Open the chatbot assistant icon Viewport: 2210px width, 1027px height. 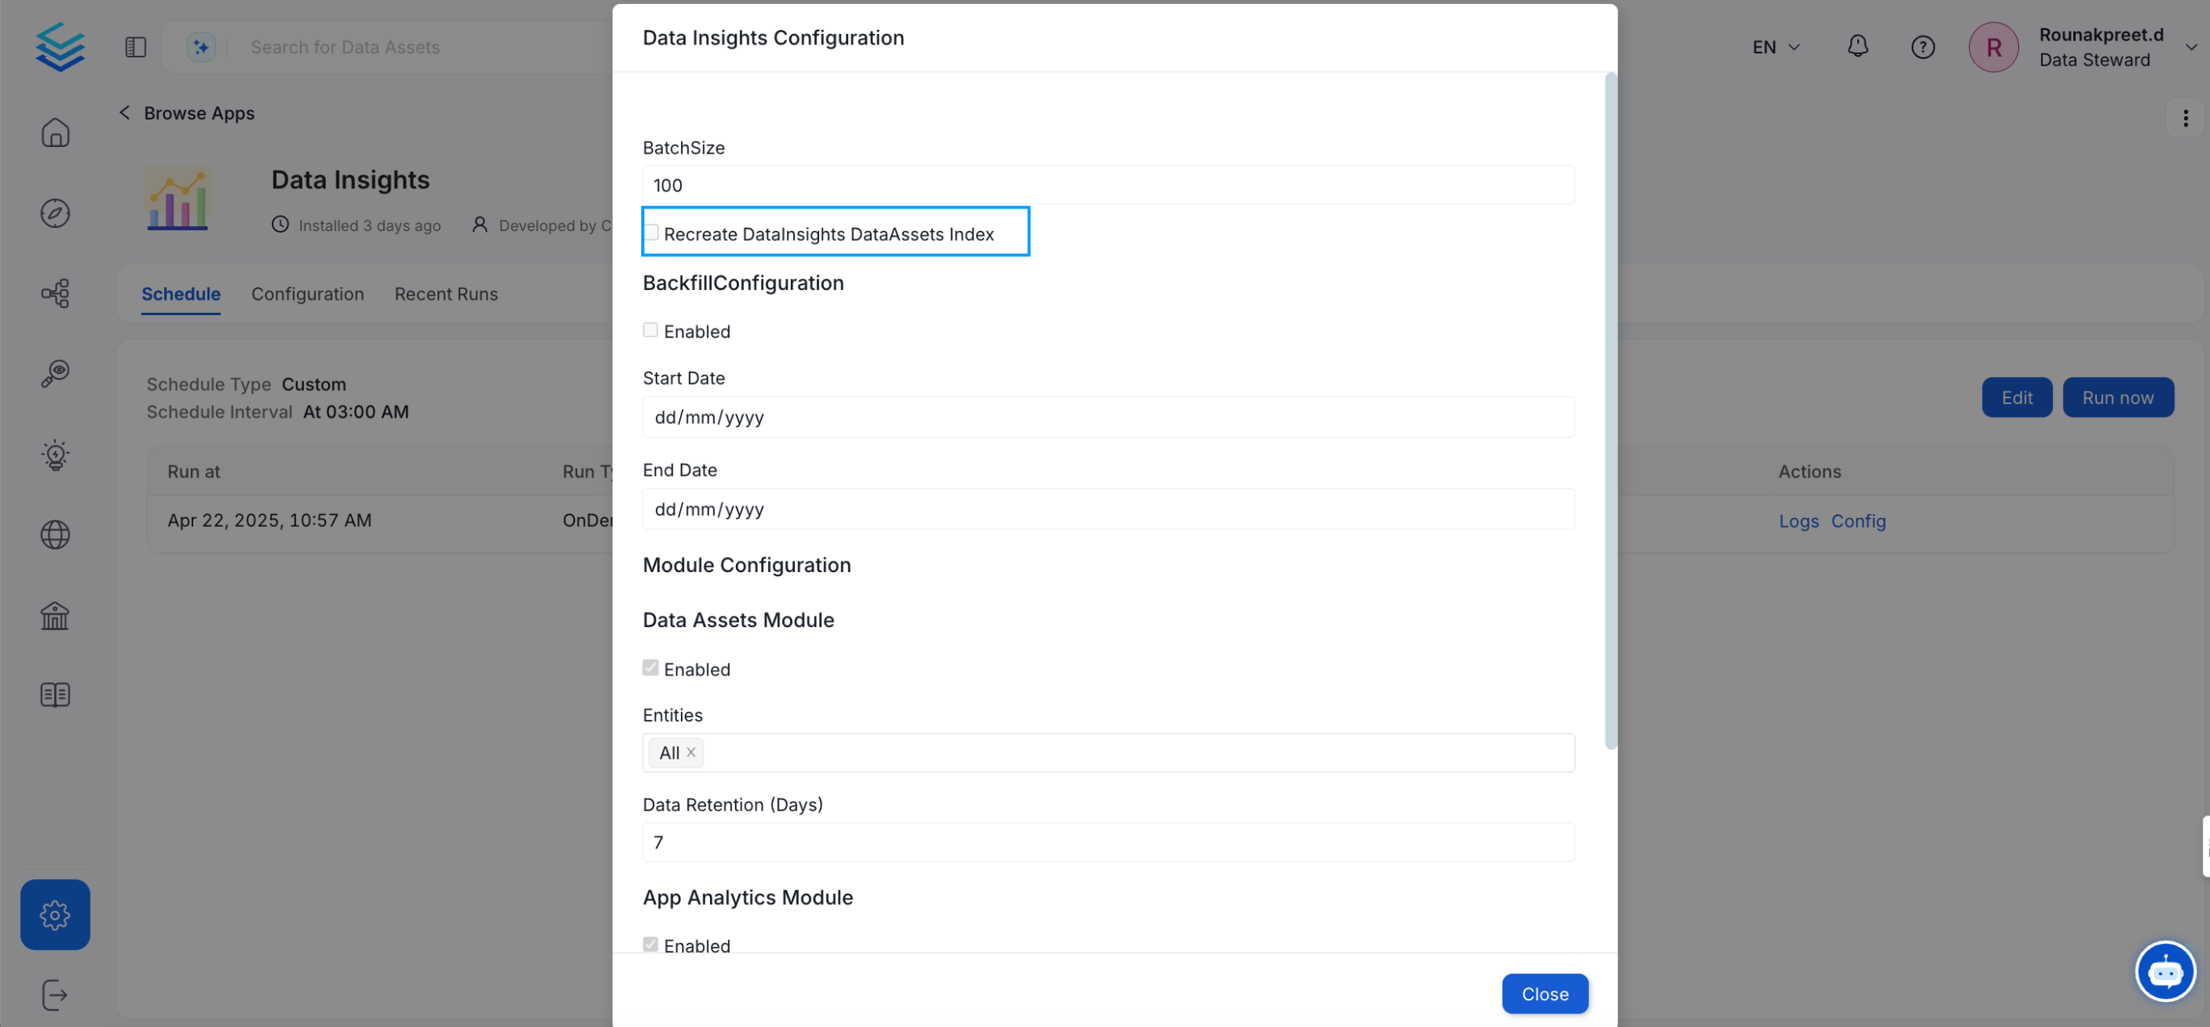click(x=2165, y=971)
